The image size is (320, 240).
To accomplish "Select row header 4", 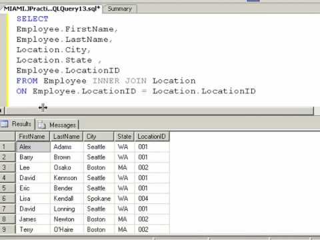I will click(7, 178).
